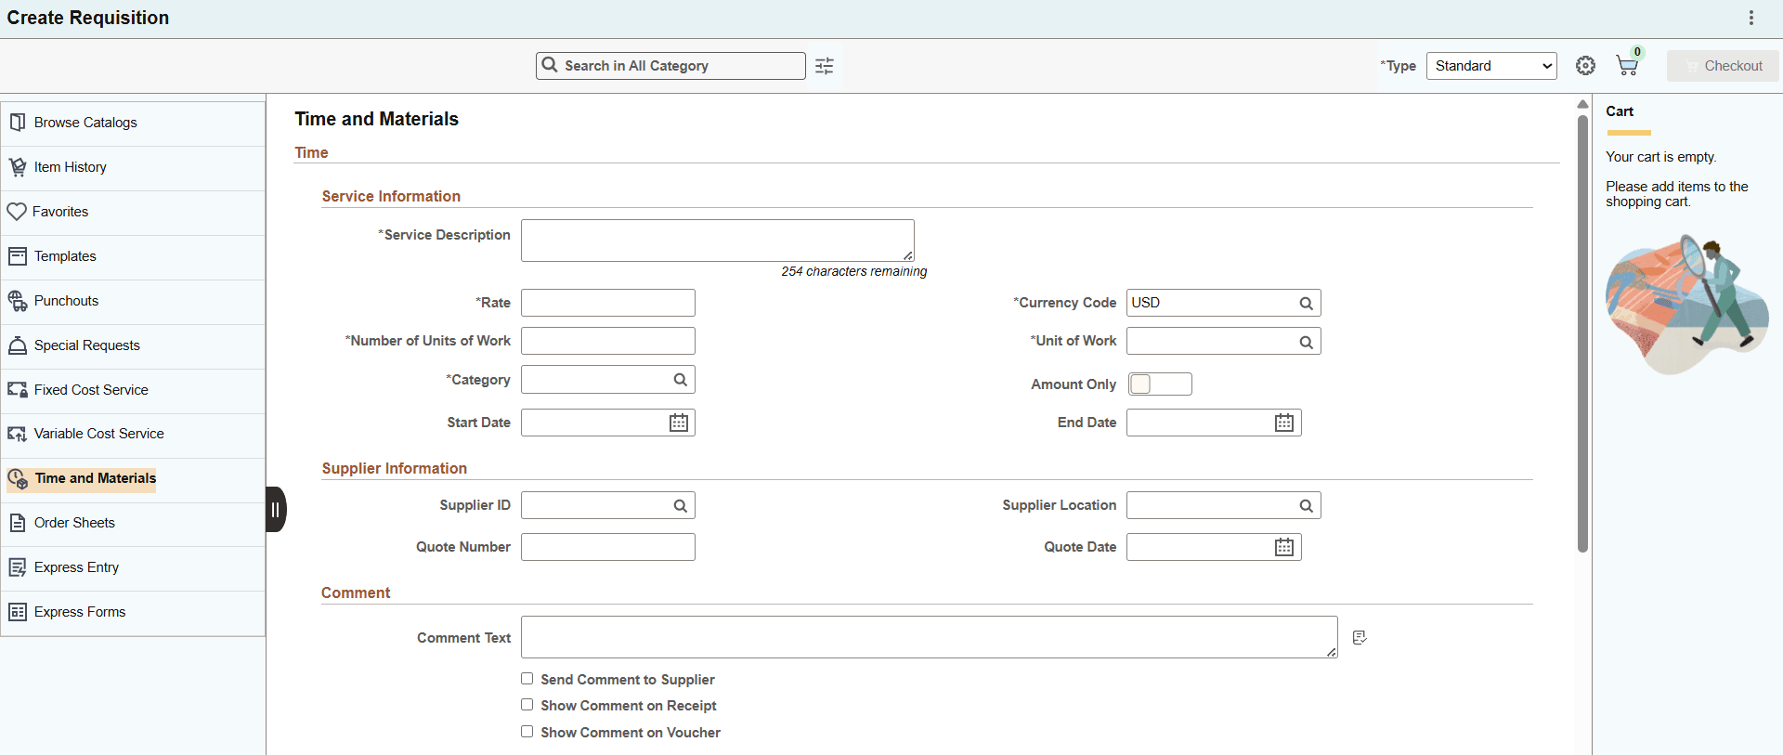This screenshot has height=755, width=1783.
Task: Click the Express Entry icon
Action: point(18,567)
